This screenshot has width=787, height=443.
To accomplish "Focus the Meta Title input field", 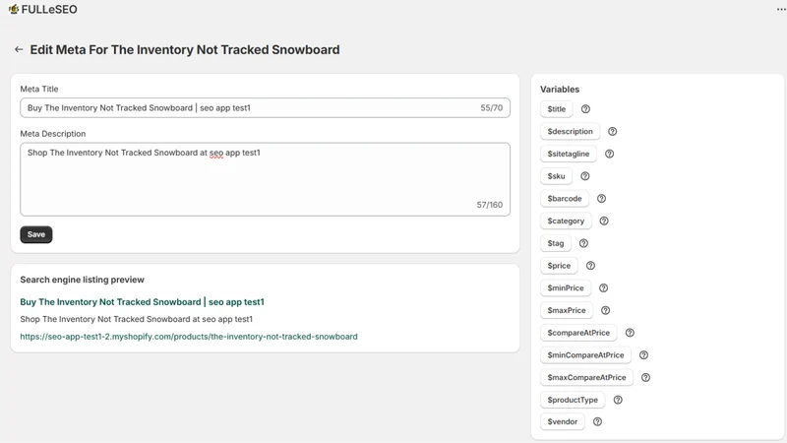I will point(265,108).
